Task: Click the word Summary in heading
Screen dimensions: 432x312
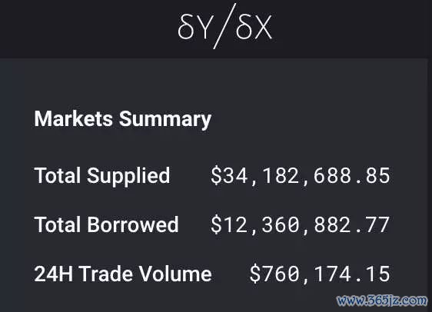Action: point(165,120)
